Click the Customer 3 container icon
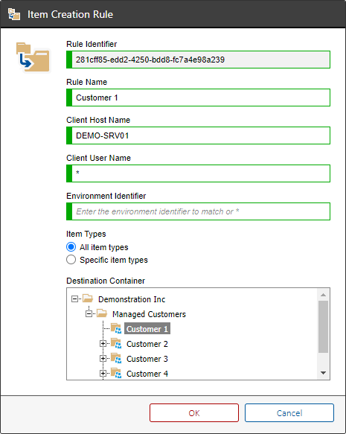The image size is (346, 434). pyautogui.click(x=116, y=358)
